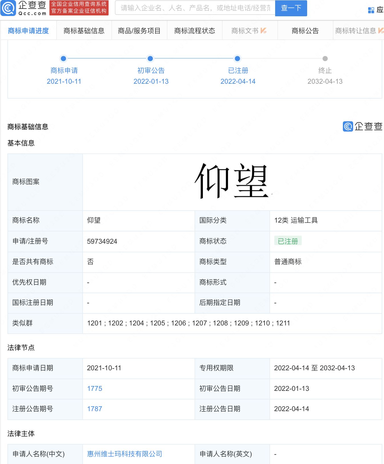384x464 pixels.
Task: Open the 商标流程状态 tab
Action: [195, 31]
